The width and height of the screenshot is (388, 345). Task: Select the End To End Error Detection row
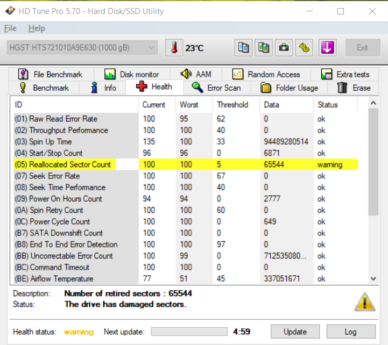click(186, 245)
